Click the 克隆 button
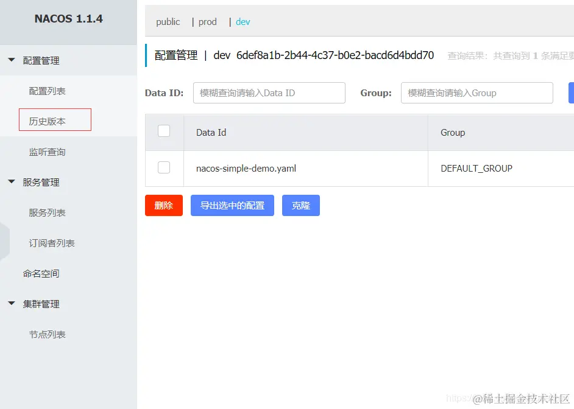Screen dimensions: 574x409 click(x=301, y=206)
